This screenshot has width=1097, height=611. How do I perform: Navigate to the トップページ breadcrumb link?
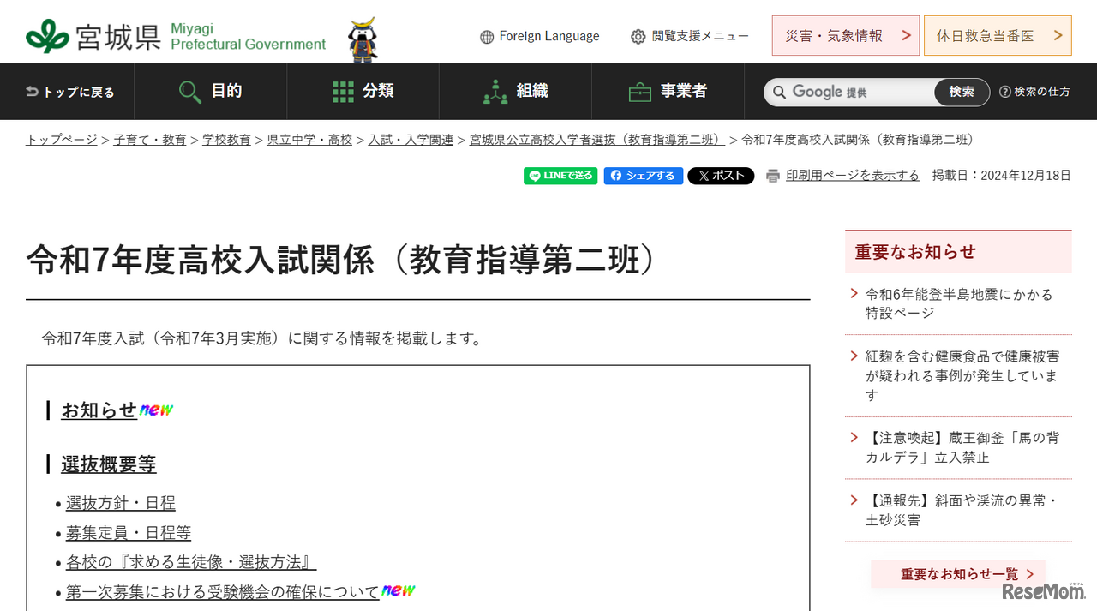point(61,138)
